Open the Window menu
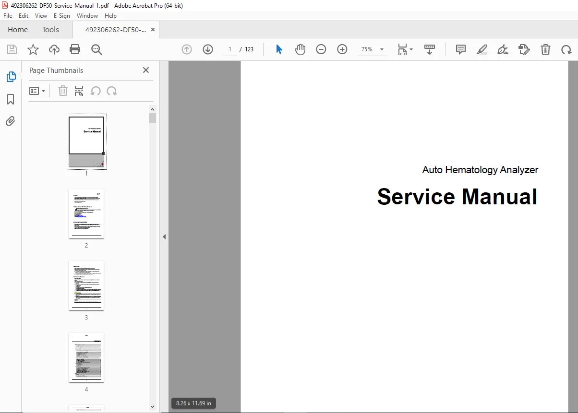Screen dimensions: 578x413 (87, 16)
